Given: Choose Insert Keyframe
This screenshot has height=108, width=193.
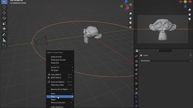Looking at the screenshot, I should coord(60,107).
